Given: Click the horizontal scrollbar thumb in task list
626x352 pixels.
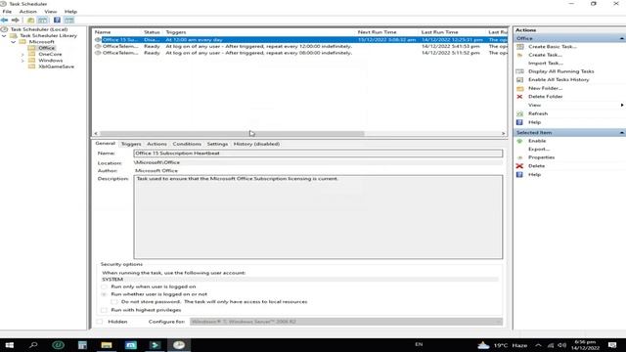Looking at the screenshot, I should pyautogui.click(x=232, y=133).
